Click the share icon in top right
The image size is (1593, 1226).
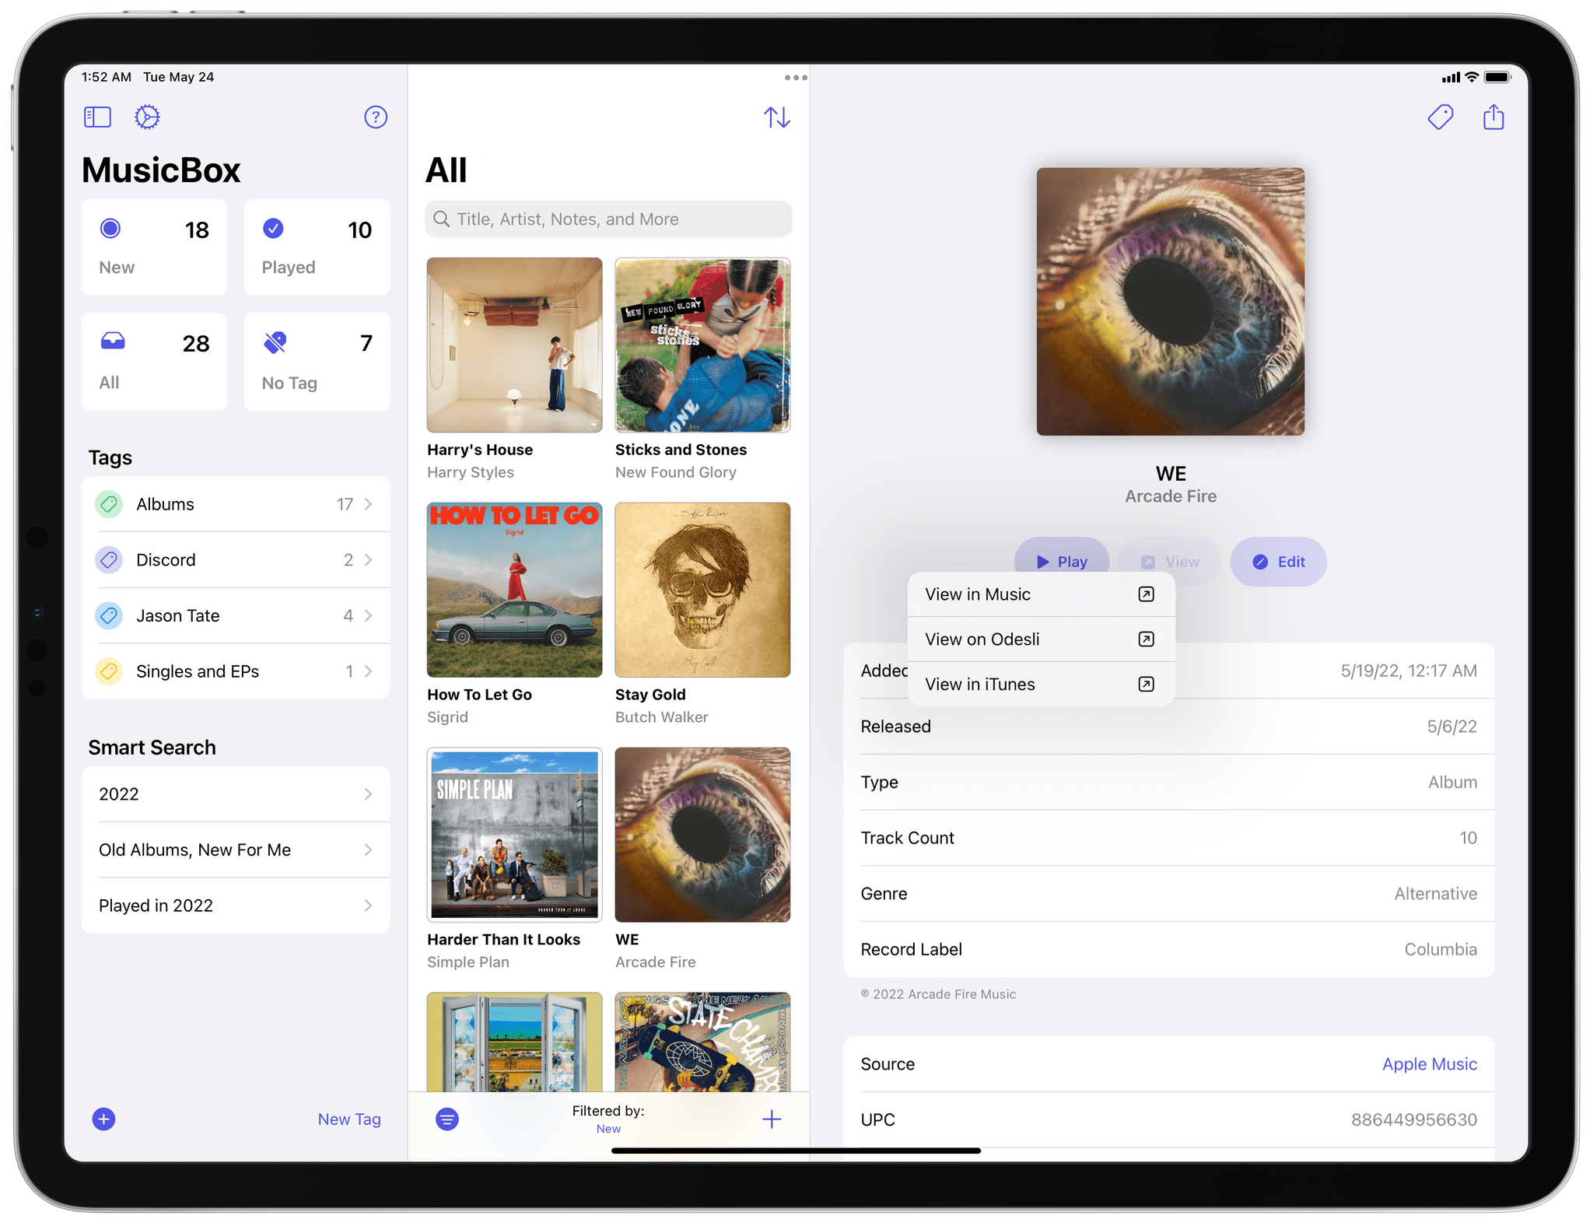[x=1493, y=117]
